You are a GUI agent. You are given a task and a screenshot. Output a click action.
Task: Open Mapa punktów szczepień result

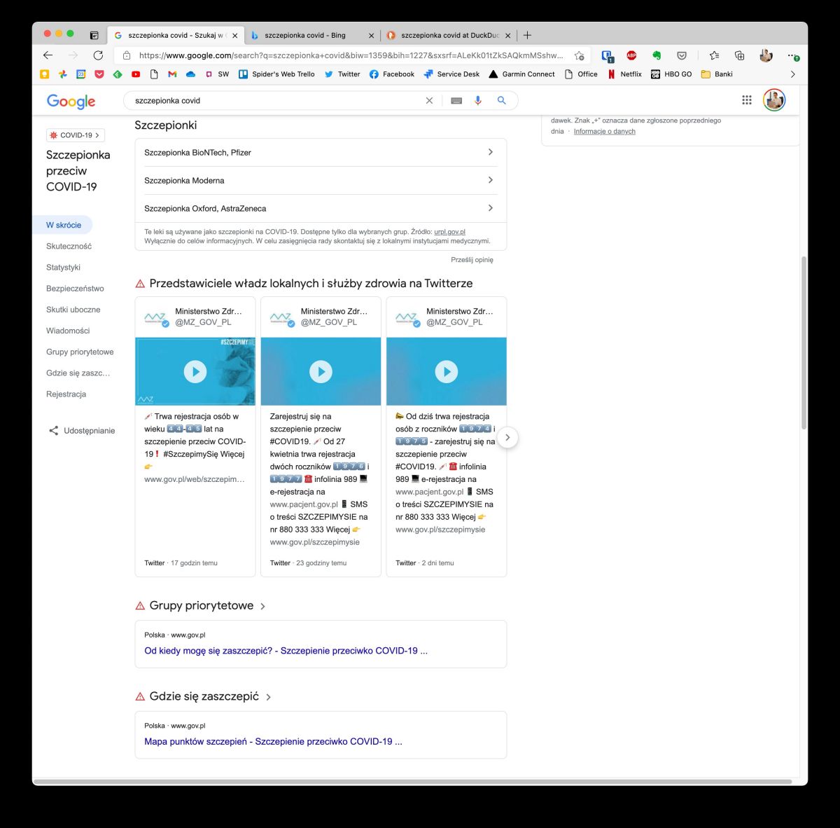(x=273, y=742)
